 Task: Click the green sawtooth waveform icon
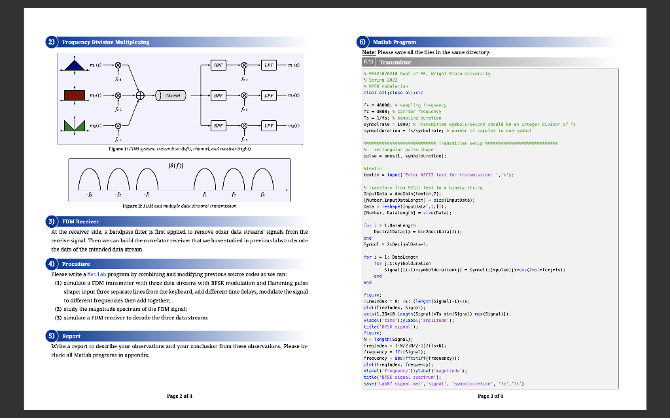point(75,125)
